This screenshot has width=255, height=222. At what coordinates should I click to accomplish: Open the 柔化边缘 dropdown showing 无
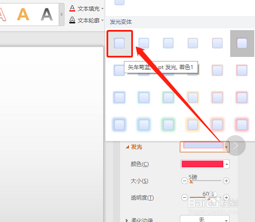204,219
